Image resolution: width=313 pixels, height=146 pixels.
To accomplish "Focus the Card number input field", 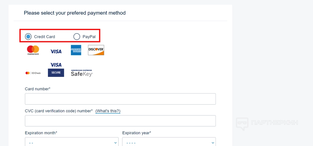I will pyautogui.click(x=120, y=99).
